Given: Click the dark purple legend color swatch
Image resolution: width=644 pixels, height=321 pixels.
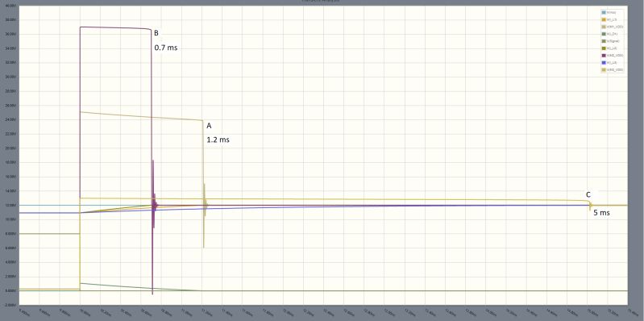Looking at the screenshot, I should pyautogui.click(x=604, y=55).
